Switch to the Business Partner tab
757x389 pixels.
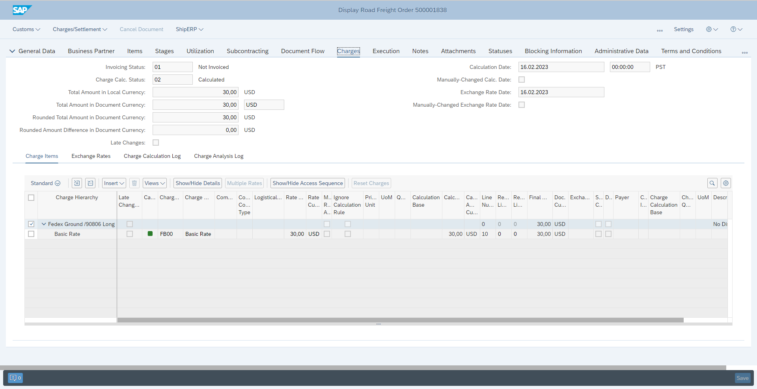91,51
